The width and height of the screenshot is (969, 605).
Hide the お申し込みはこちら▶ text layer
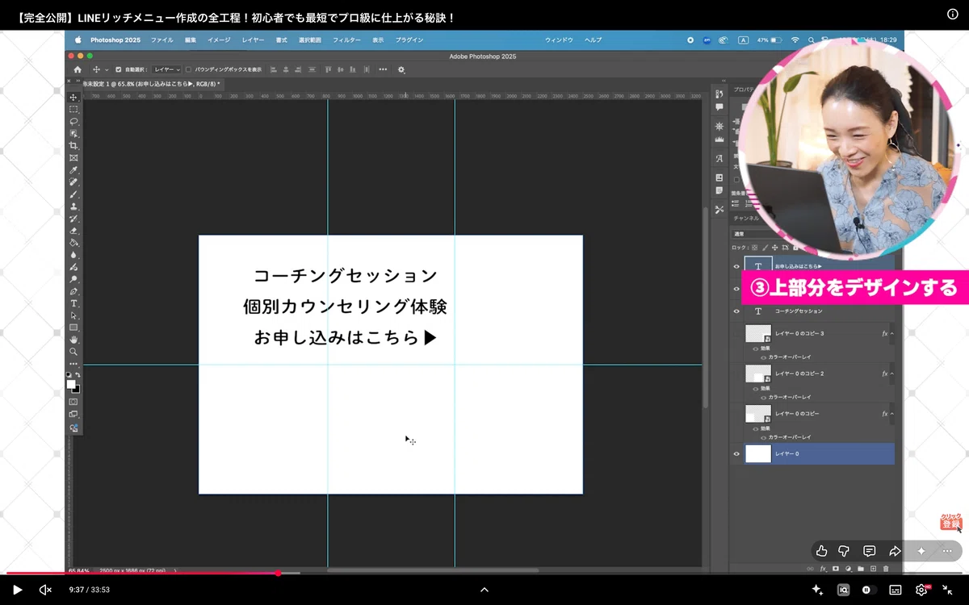click(736, 266)
